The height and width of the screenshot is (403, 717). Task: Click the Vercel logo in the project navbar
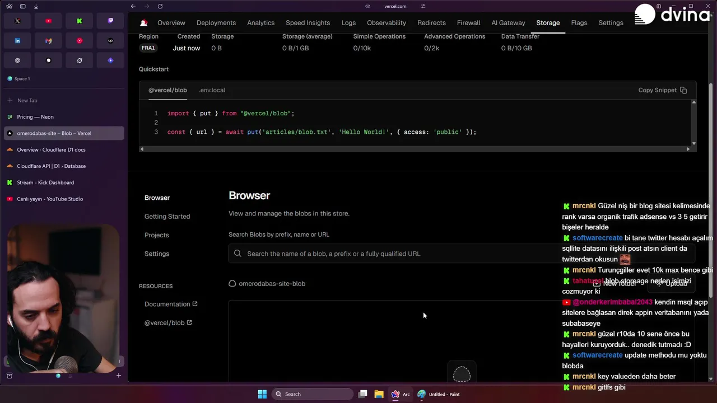144,23
